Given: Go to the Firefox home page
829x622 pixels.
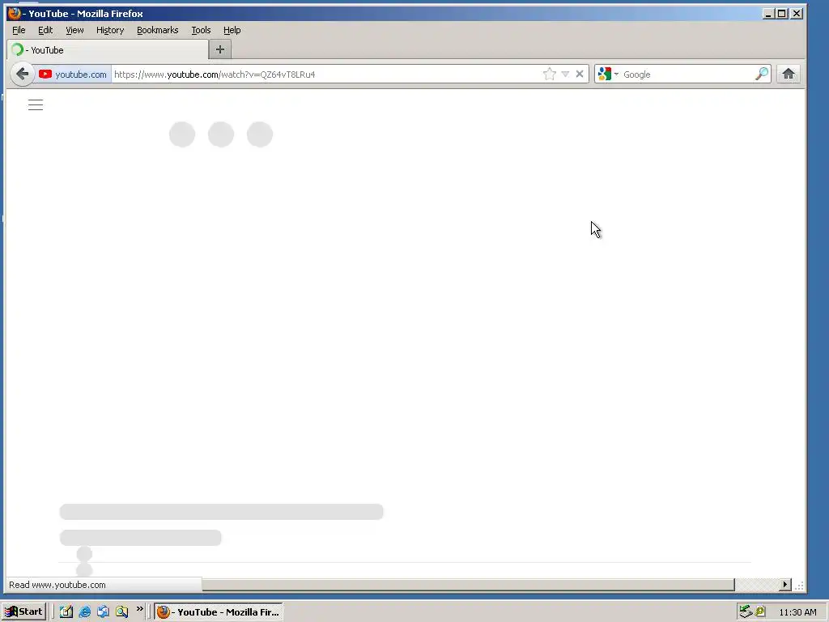Looking at the screenshot, I should pyautogui.click(x=789, y=74).
